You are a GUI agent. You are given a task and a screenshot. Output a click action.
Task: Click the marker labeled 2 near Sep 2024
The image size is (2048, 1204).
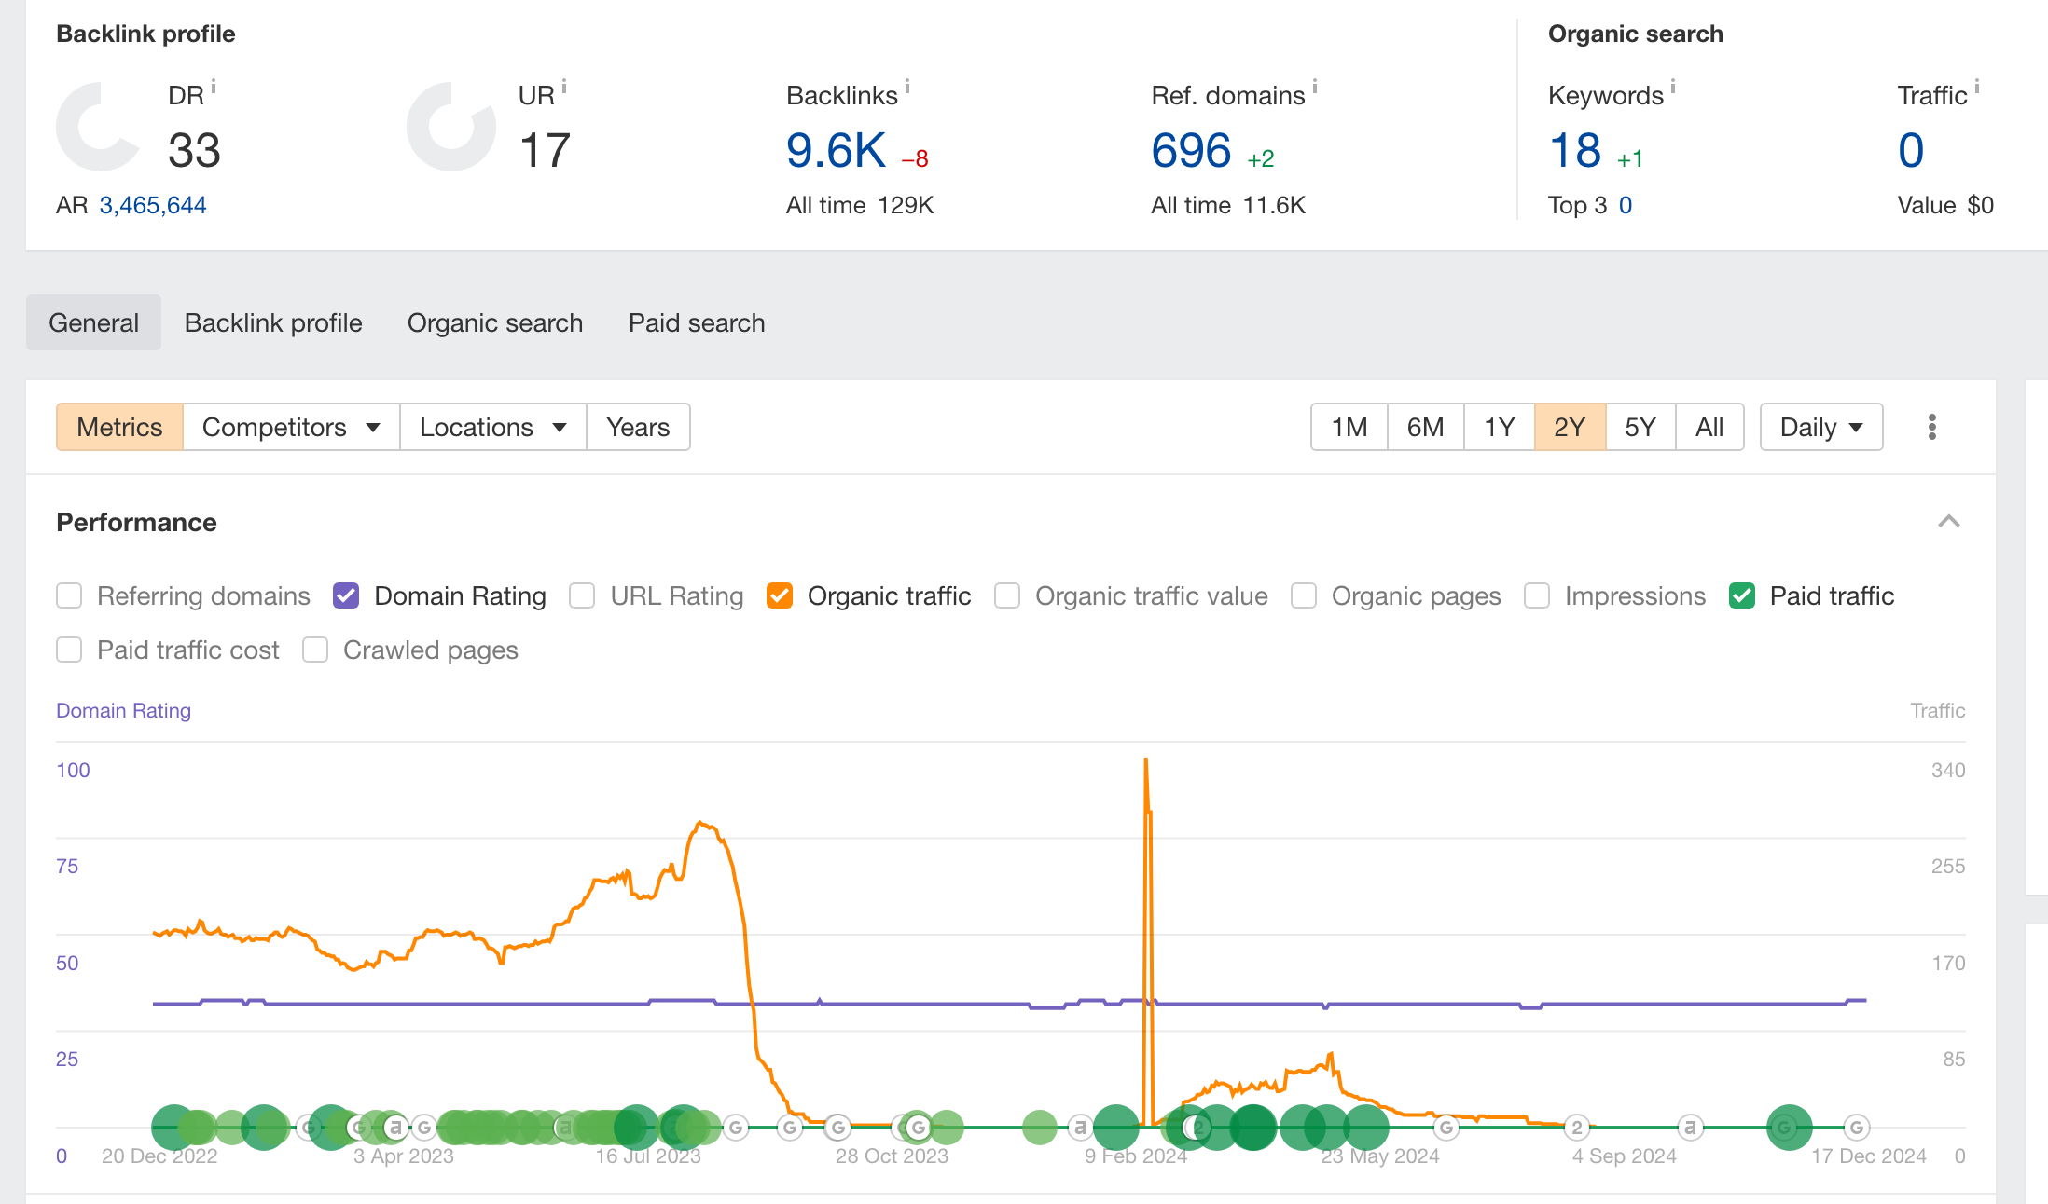1577,1128
